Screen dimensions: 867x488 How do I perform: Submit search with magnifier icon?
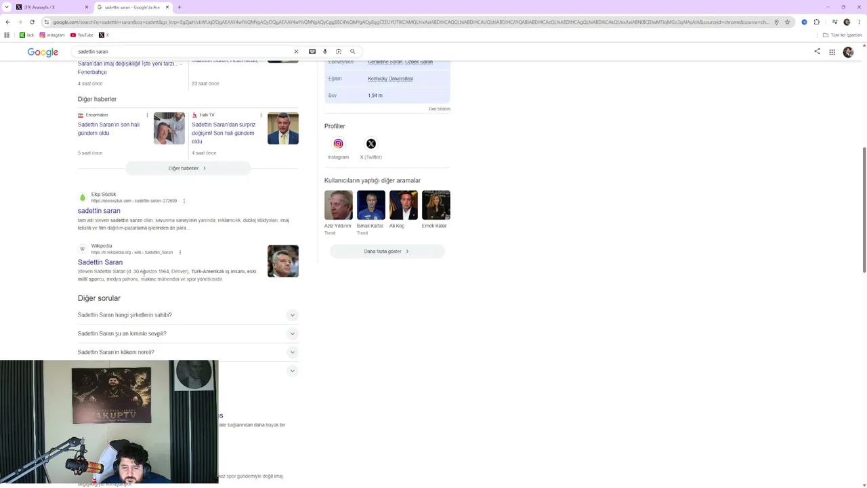coord(353,52)
